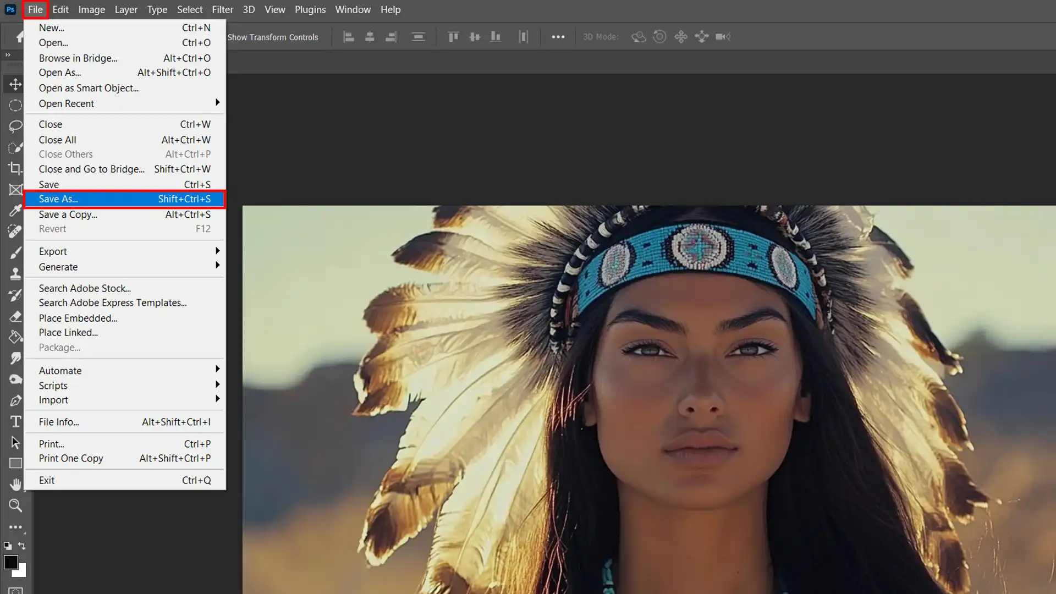This screenshot has height=594, width=1056.
Task: Select the Eyedropper tool
Action: point(15,211)
